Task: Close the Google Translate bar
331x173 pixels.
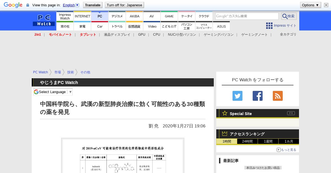Action: pyautogui.click(x=326, y=5)
